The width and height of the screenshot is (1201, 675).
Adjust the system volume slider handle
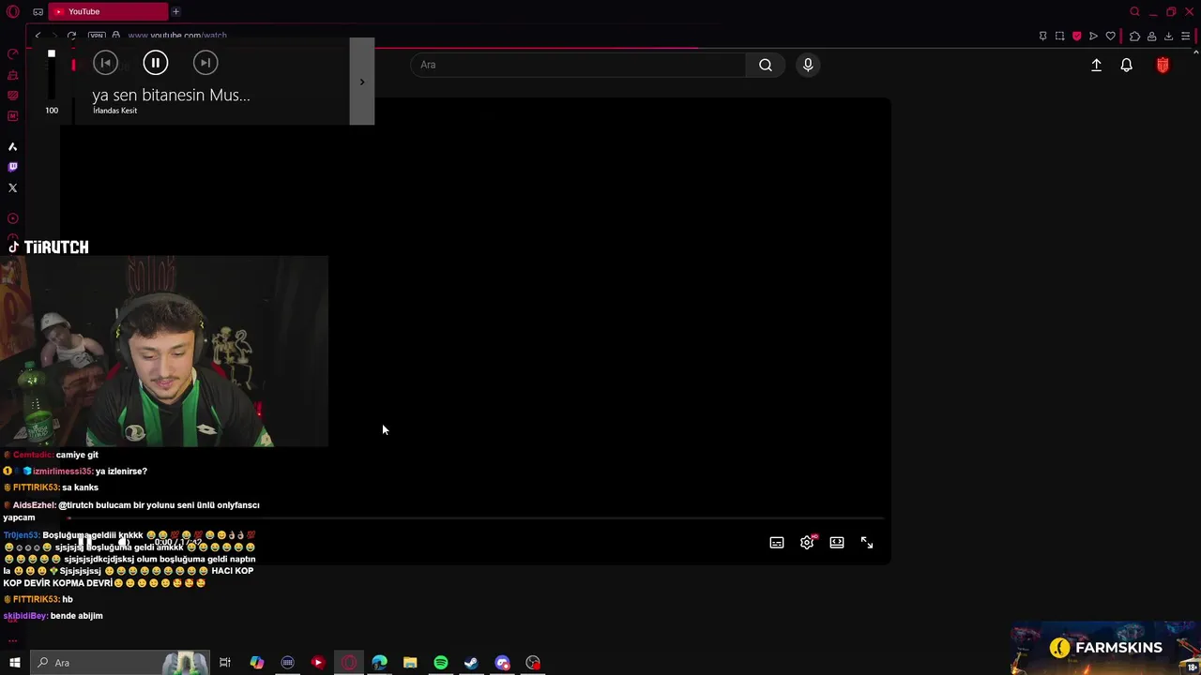pyautogui.click(x=52, y=54)
